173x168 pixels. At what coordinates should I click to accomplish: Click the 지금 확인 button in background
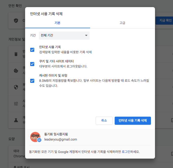point(164,20)
